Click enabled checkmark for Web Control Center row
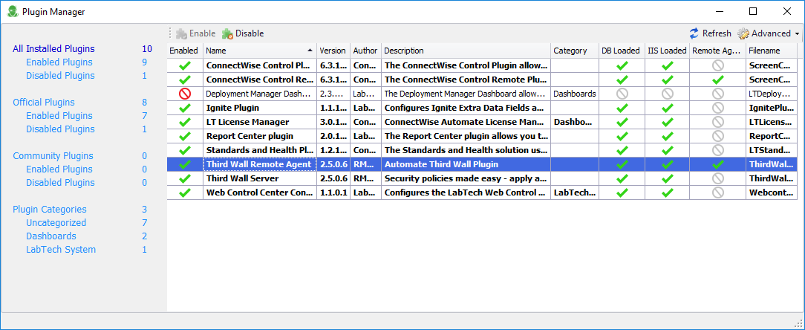The width and height of the screenshot is (805, 330). (x=185, y=192)
